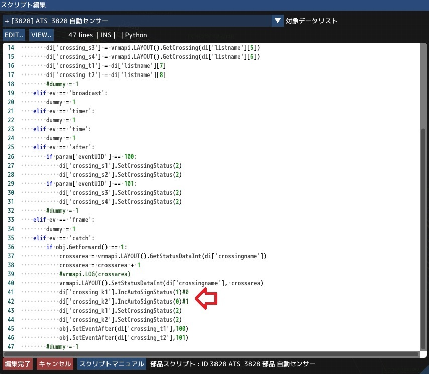Click line 38 crossarea + 1 code
This screenshot has height=374, width=429.
point(100,265)
